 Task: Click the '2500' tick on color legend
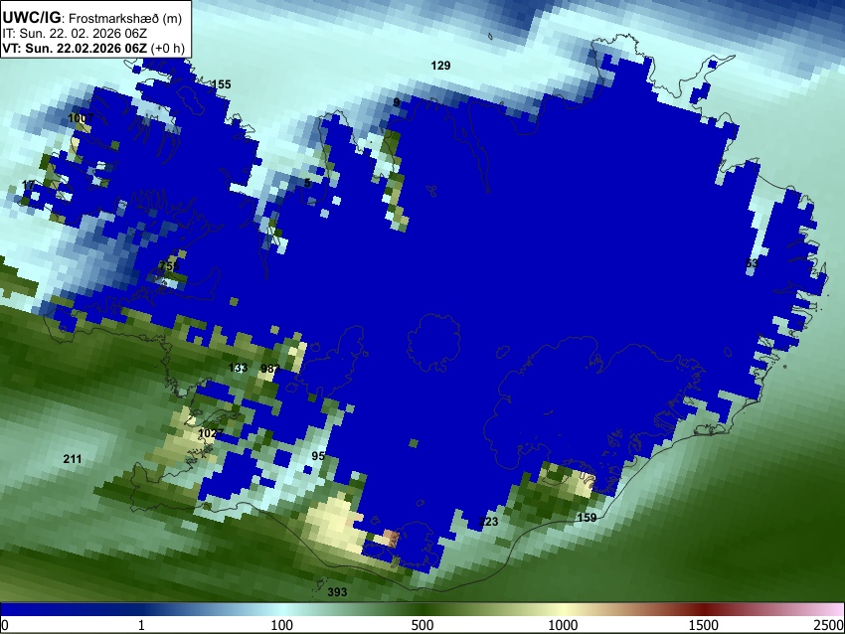tap(829, 625)
